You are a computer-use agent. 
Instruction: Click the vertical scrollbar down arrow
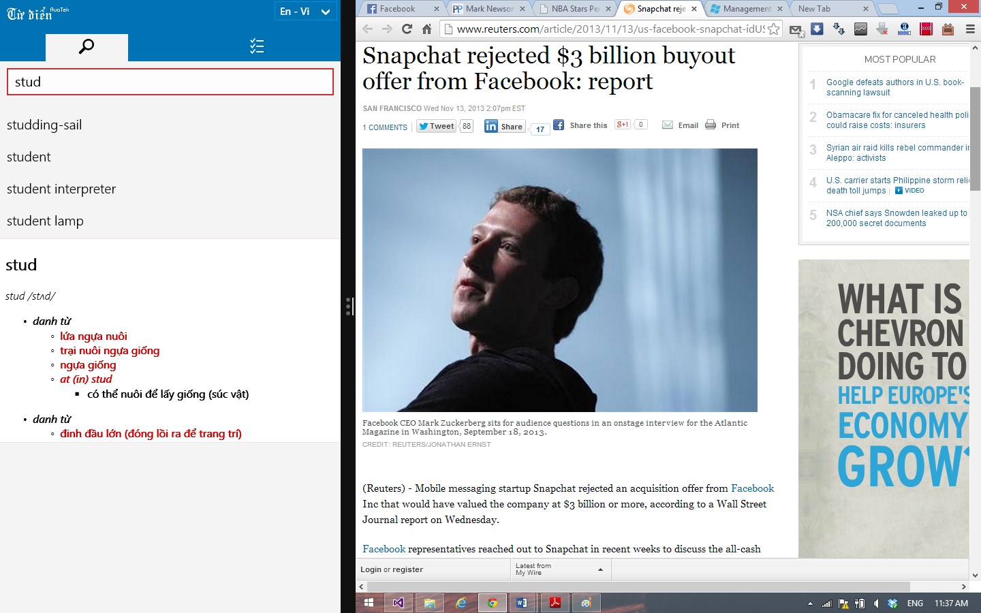coord(975,576)
